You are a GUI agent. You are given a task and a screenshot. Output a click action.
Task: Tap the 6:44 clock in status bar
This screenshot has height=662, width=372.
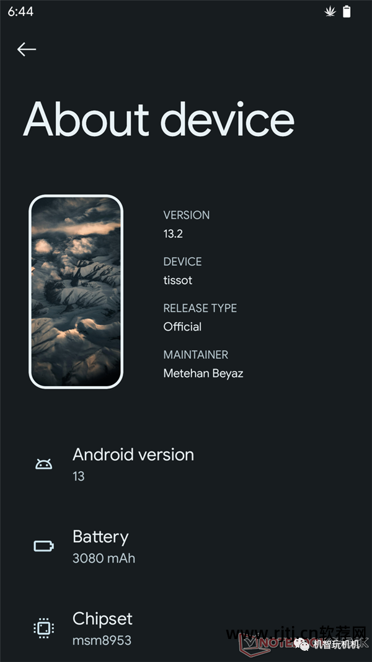20,11
